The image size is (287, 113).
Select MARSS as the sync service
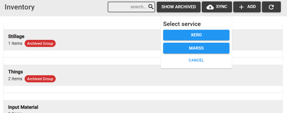coord(196,48)
